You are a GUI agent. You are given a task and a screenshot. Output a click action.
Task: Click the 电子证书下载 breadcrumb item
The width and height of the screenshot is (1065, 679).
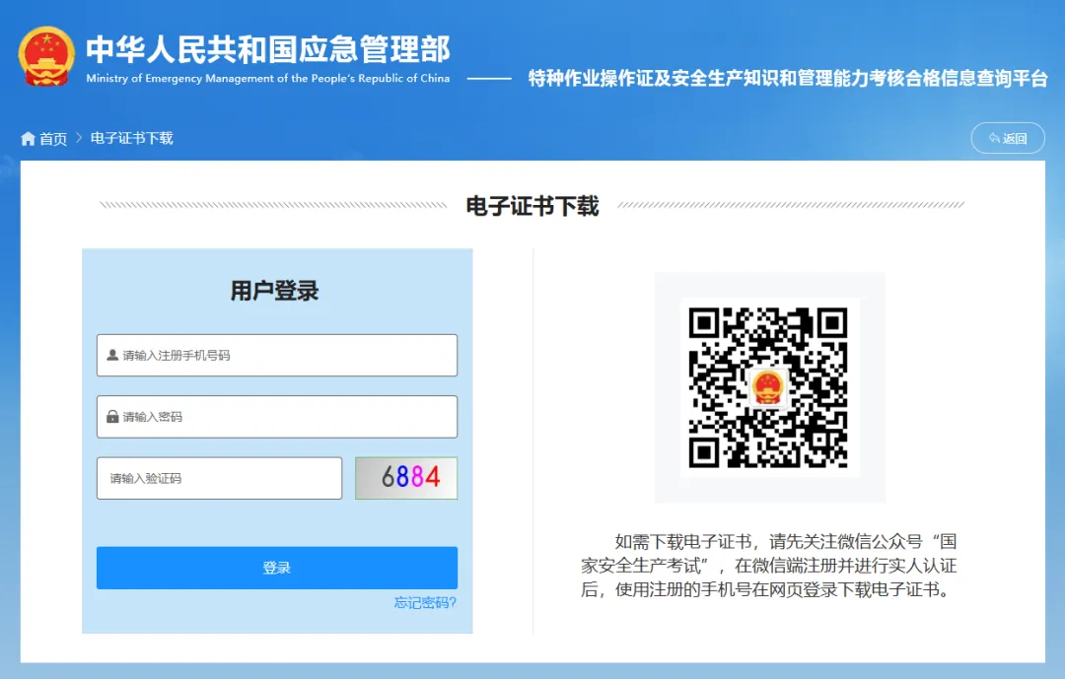click(x=132, y=139)
